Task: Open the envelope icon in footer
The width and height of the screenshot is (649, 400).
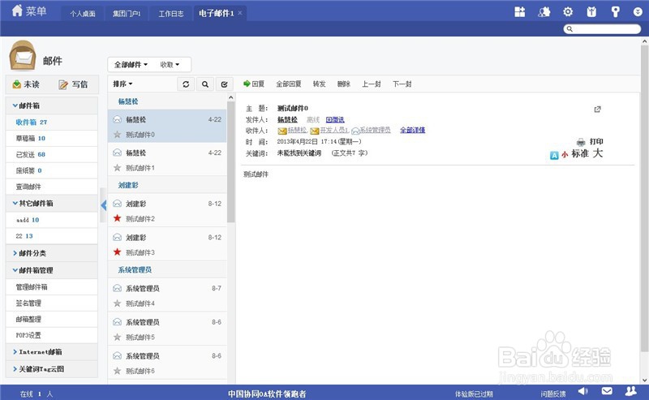Action: coord(607,391)
